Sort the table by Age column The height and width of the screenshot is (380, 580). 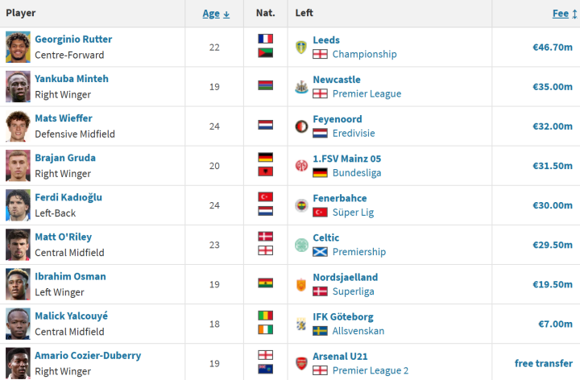coord(211,14)
